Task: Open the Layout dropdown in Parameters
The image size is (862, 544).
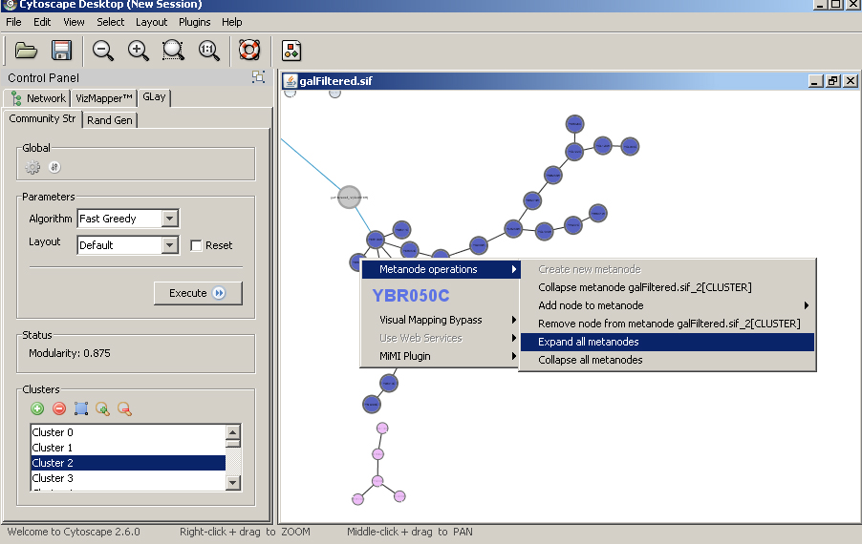Action: 169,245
